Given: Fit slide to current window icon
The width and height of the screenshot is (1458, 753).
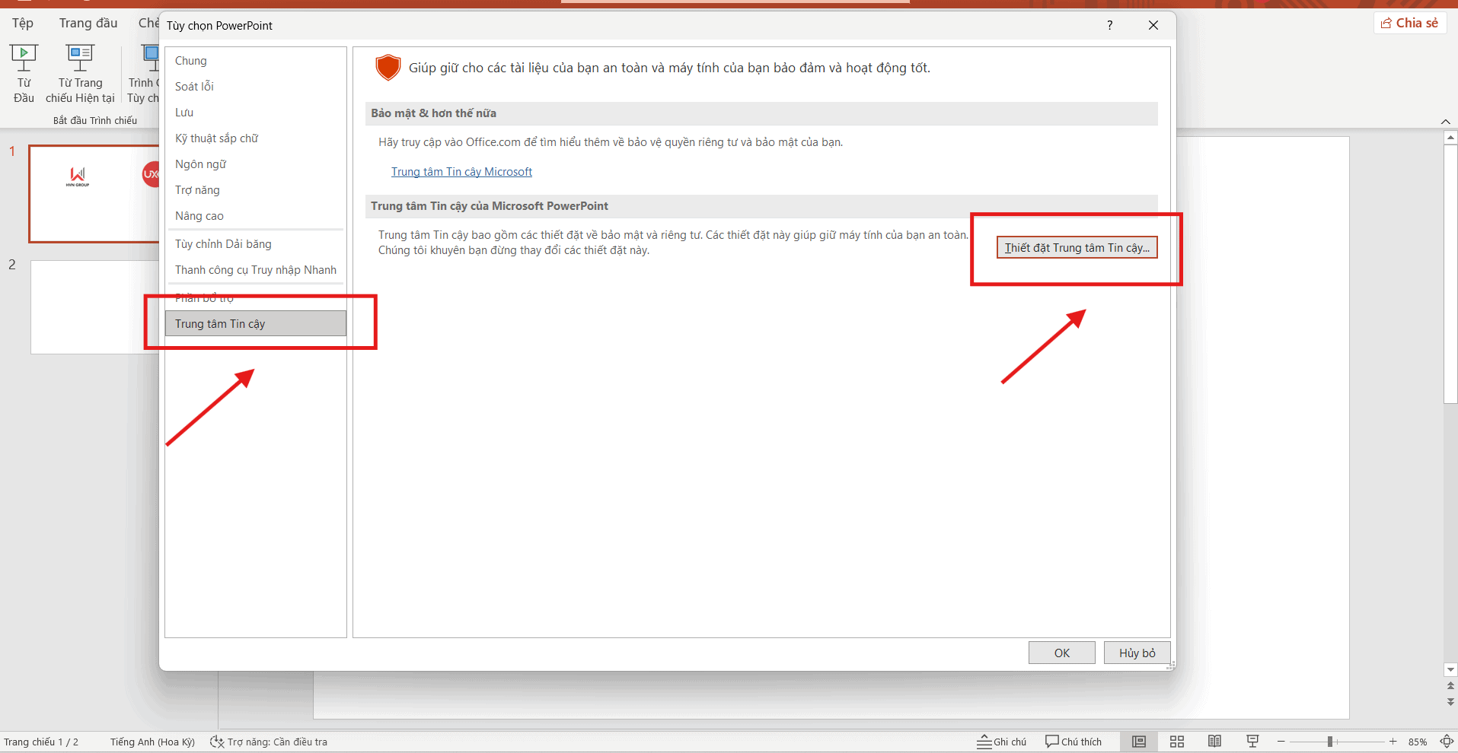Looking at the screenshot, I should (1447, 742).
